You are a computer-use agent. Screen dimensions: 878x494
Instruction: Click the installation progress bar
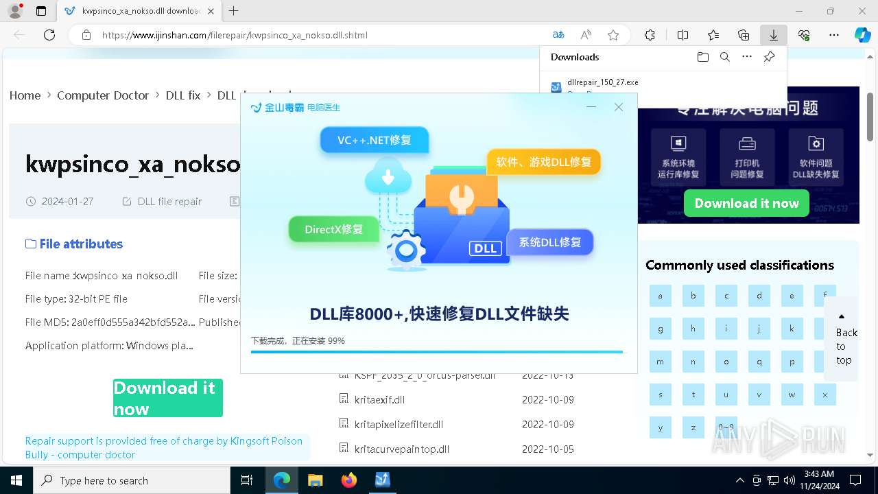pyautogui.click(x=438, y=352)
